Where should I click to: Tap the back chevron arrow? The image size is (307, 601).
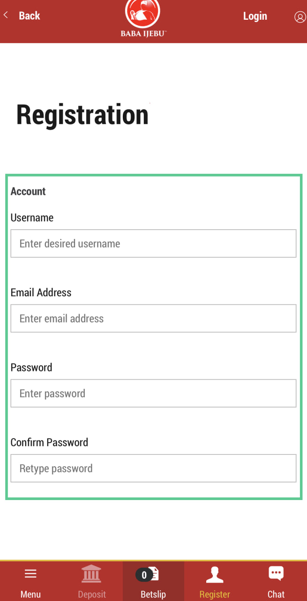point(6,15)
